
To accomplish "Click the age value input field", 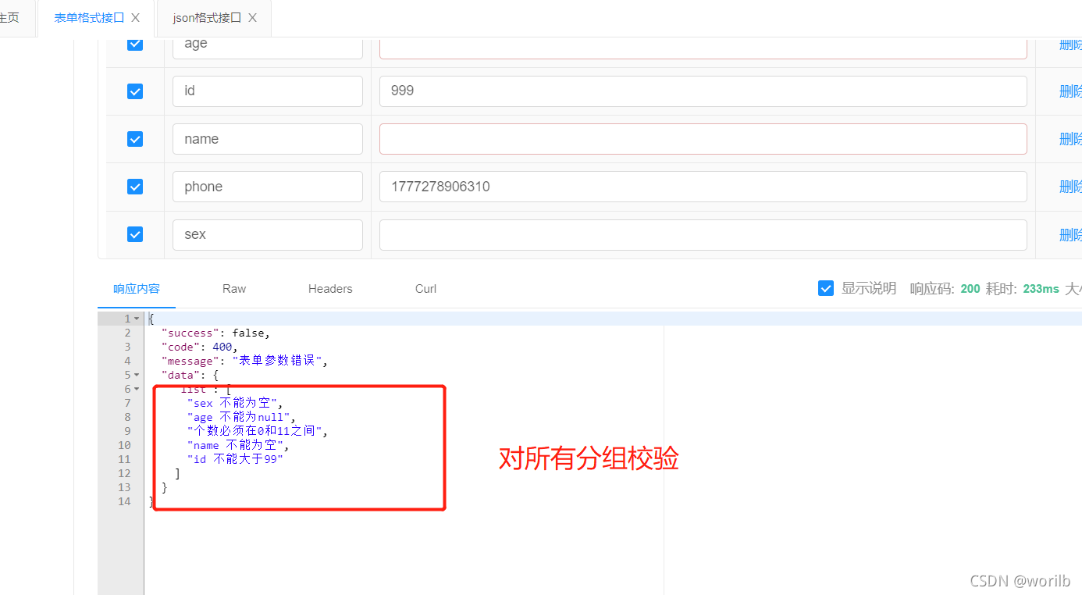I will (703, 47).
